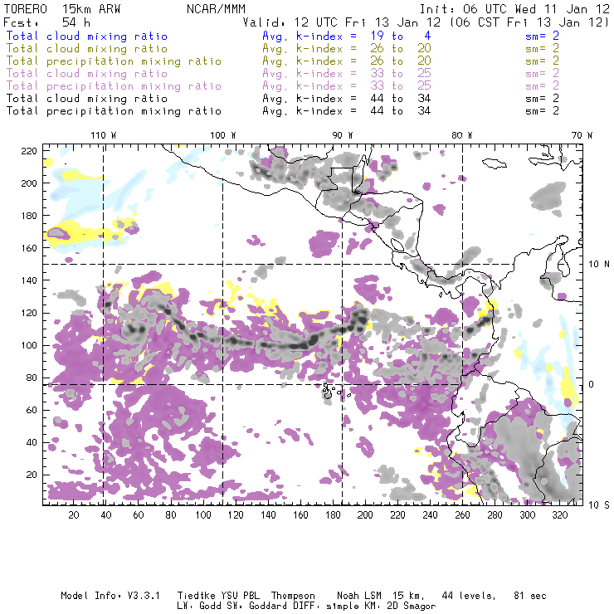614x614 pixels.
Task: Click the black "Total cloud mixing ratio" legend label
Action: tap(87, 99)
